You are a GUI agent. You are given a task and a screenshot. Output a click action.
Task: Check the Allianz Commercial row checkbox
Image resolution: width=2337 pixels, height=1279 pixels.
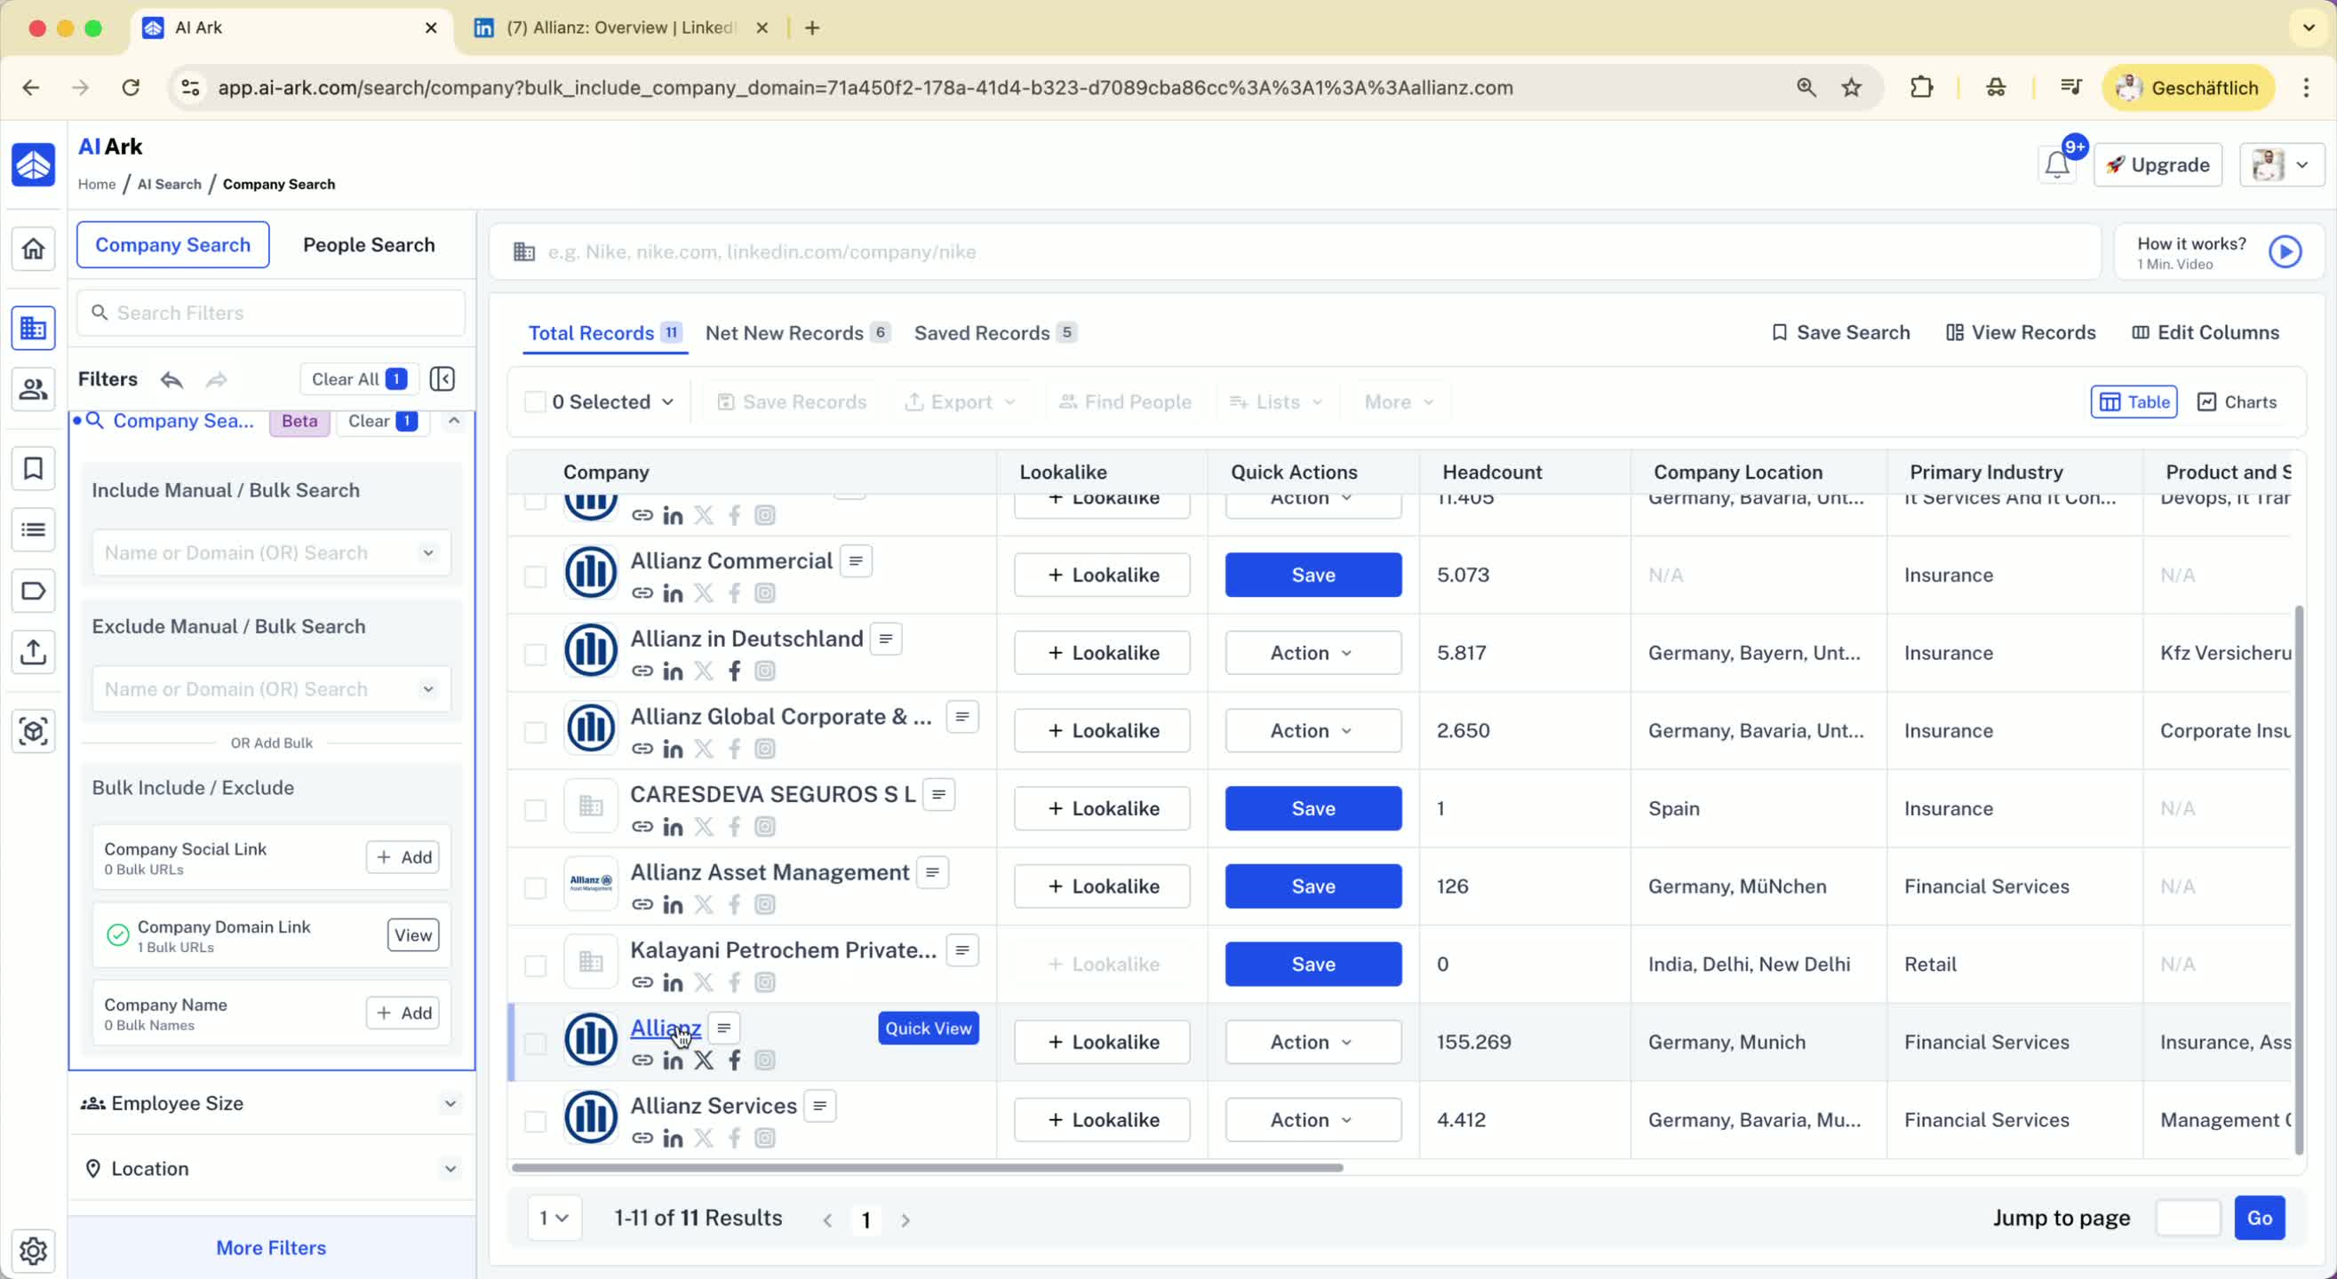coord(535,576)
